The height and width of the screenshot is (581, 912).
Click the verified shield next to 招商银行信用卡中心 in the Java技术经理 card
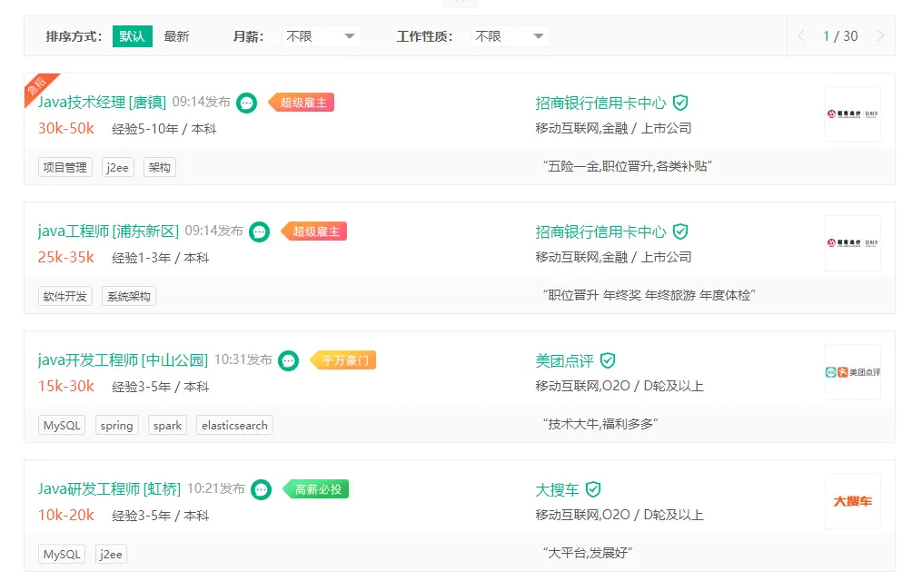680,103
